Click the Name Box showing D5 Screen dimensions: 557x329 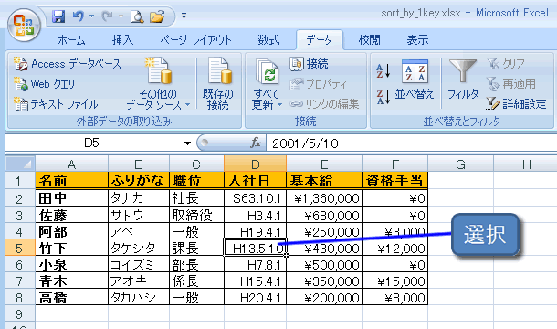click(x=91, y=143)
